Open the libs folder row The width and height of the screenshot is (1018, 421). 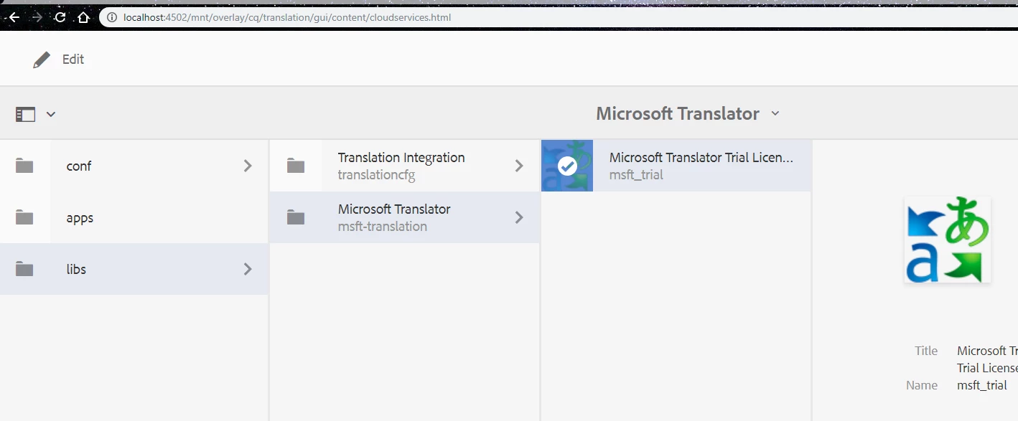[x=134, y=269]
